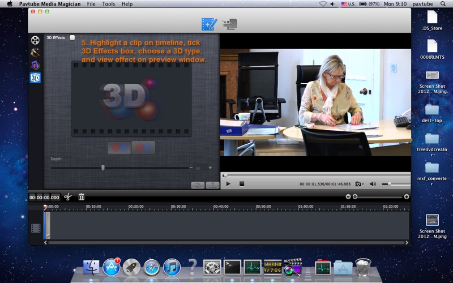Viewport: 453px width, 283px height.
Task: Open the U.S. input source menu
Action: click(x=348, y=4)
